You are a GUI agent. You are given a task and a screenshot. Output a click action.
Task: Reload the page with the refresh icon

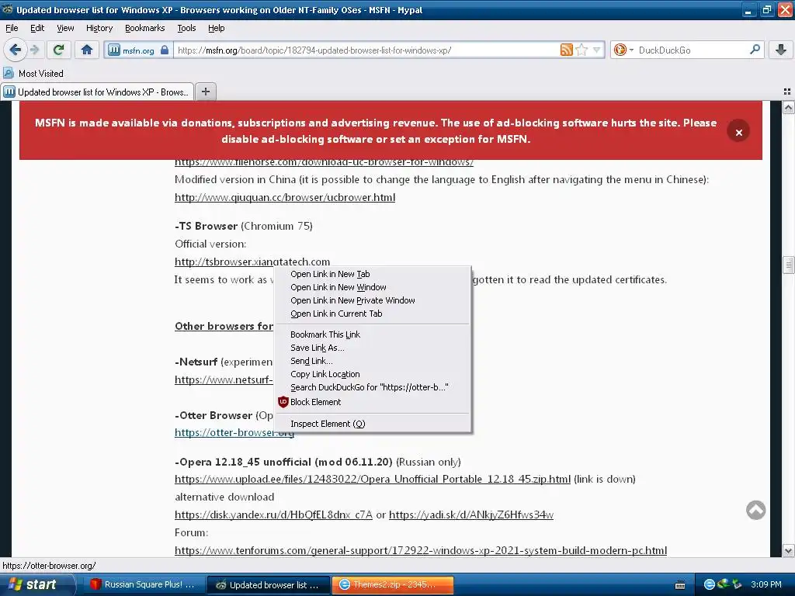(x=58, y=50)
